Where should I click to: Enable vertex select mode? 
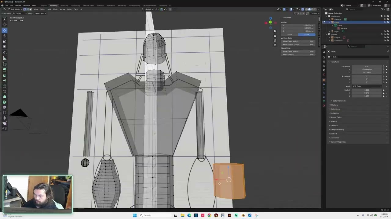(x=25, y=9)
